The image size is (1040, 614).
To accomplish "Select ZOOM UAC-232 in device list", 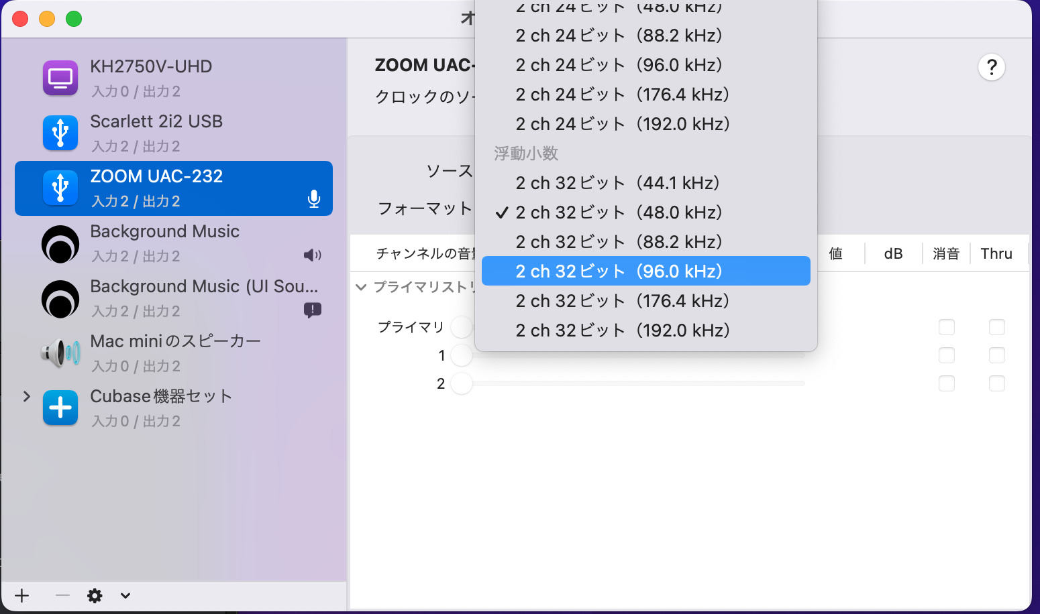I will point(174,188).
